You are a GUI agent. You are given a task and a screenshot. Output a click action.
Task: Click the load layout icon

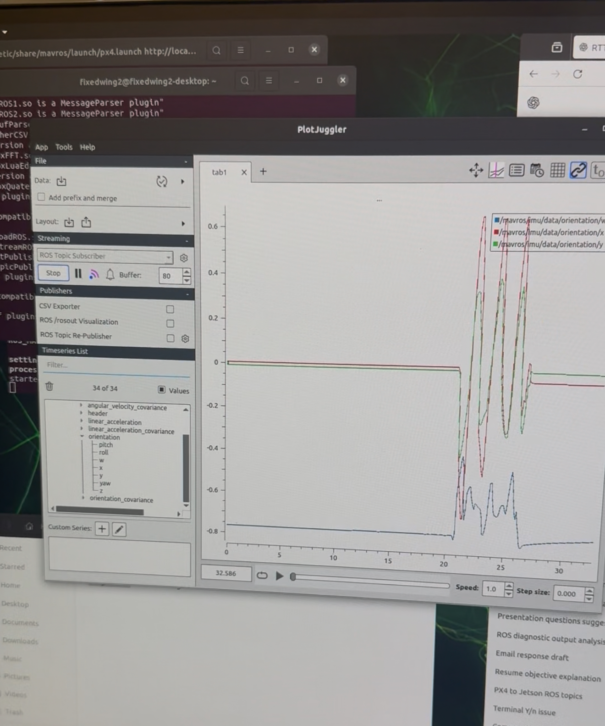pos(69,222)
